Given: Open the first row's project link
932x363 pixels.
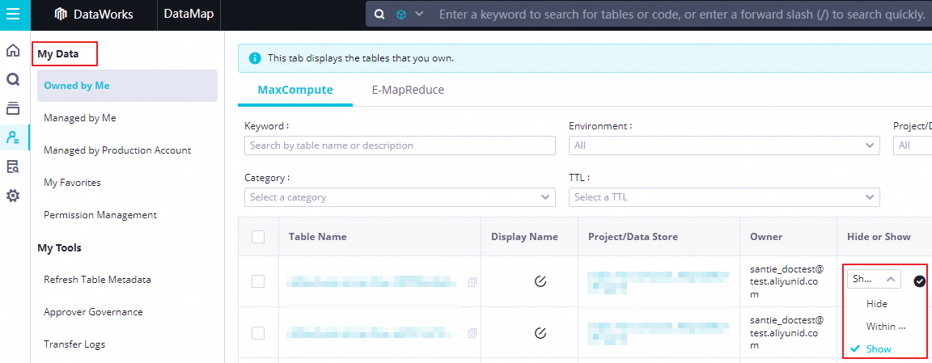Looking at the screenshot, I should pyautogui.click(x=658, y=282).
